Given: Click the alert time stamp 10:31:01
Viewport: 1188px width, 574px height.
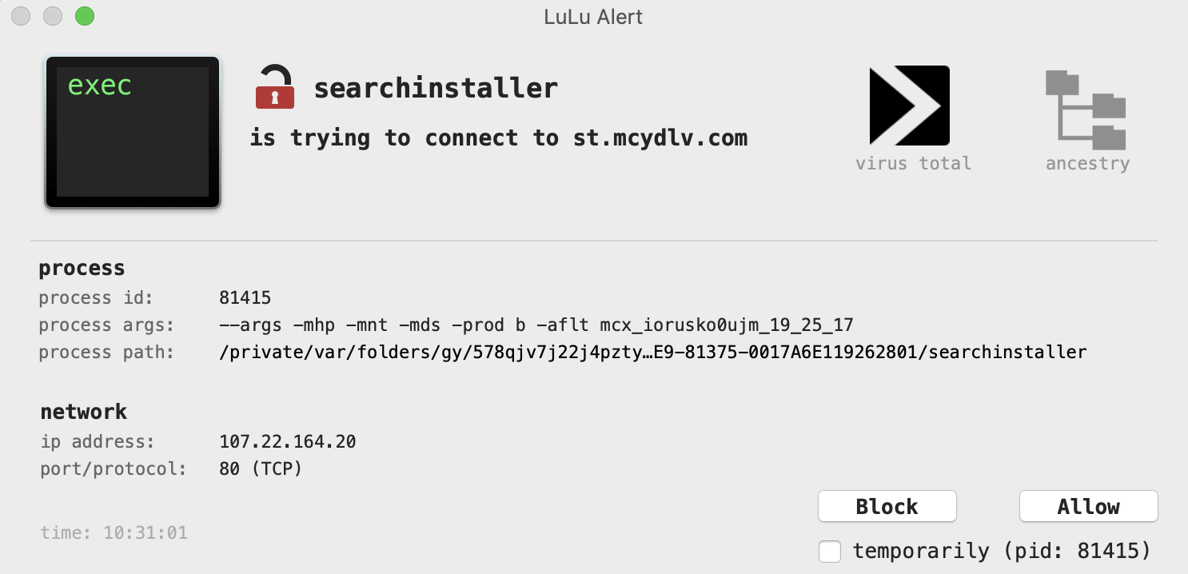Looking at the screenshot, I should coord(114,532).
